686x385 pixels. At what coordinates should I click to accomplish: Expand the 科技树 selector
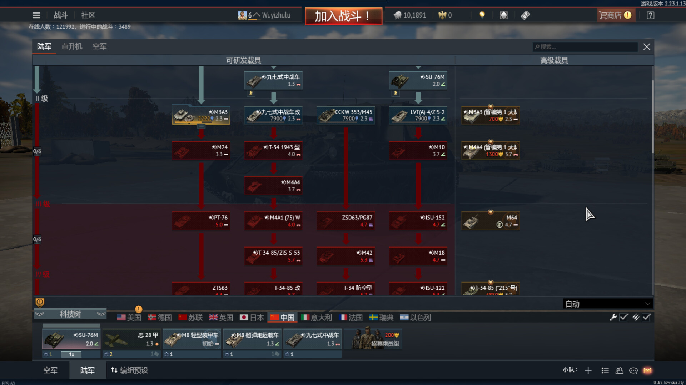click(70, 314)
